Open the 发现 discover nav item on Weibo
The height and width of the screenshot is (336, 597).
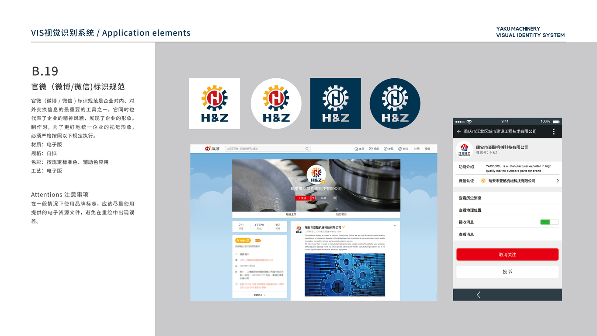[389, 149]
